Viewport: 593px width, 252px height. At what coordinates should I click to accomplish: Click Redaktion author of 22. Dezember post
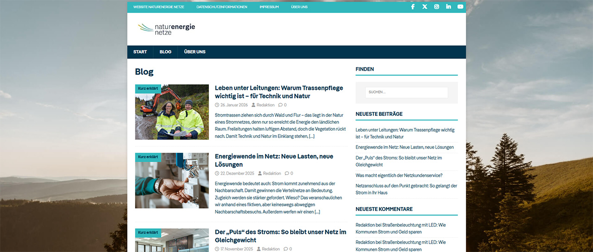click(272, 174)
